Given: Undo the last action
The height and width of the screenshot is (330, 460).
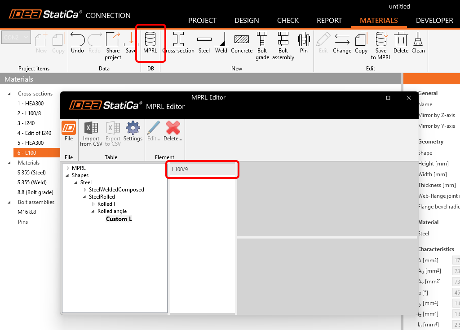Looking at the screenshot, I should coord(77,43).
